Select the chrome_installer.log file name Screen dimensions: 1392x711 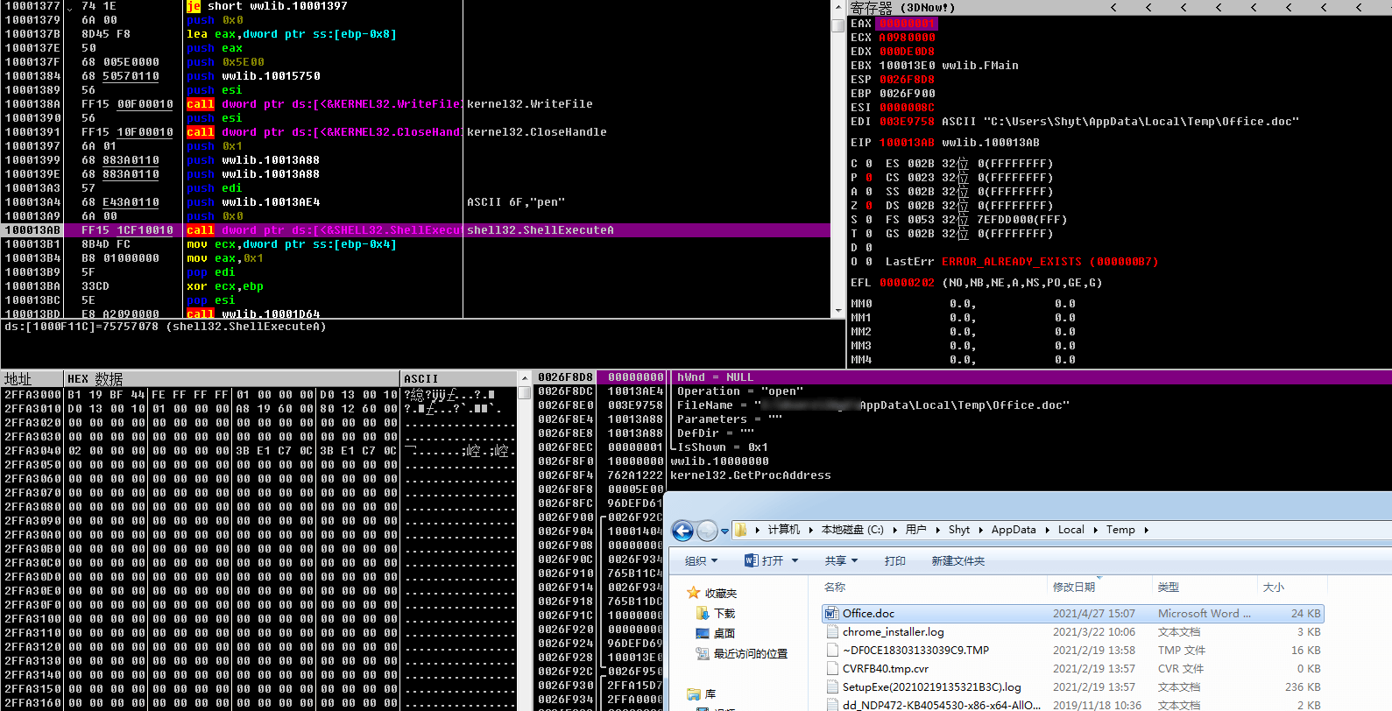pyautogui.click(x=894, y=632)
